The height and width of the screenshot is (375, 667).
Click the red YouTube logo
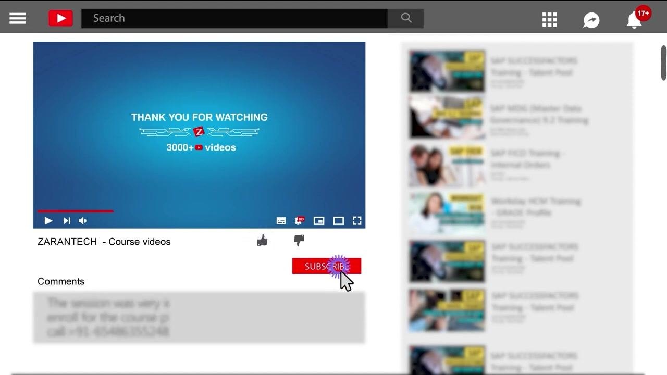[60, 18]
